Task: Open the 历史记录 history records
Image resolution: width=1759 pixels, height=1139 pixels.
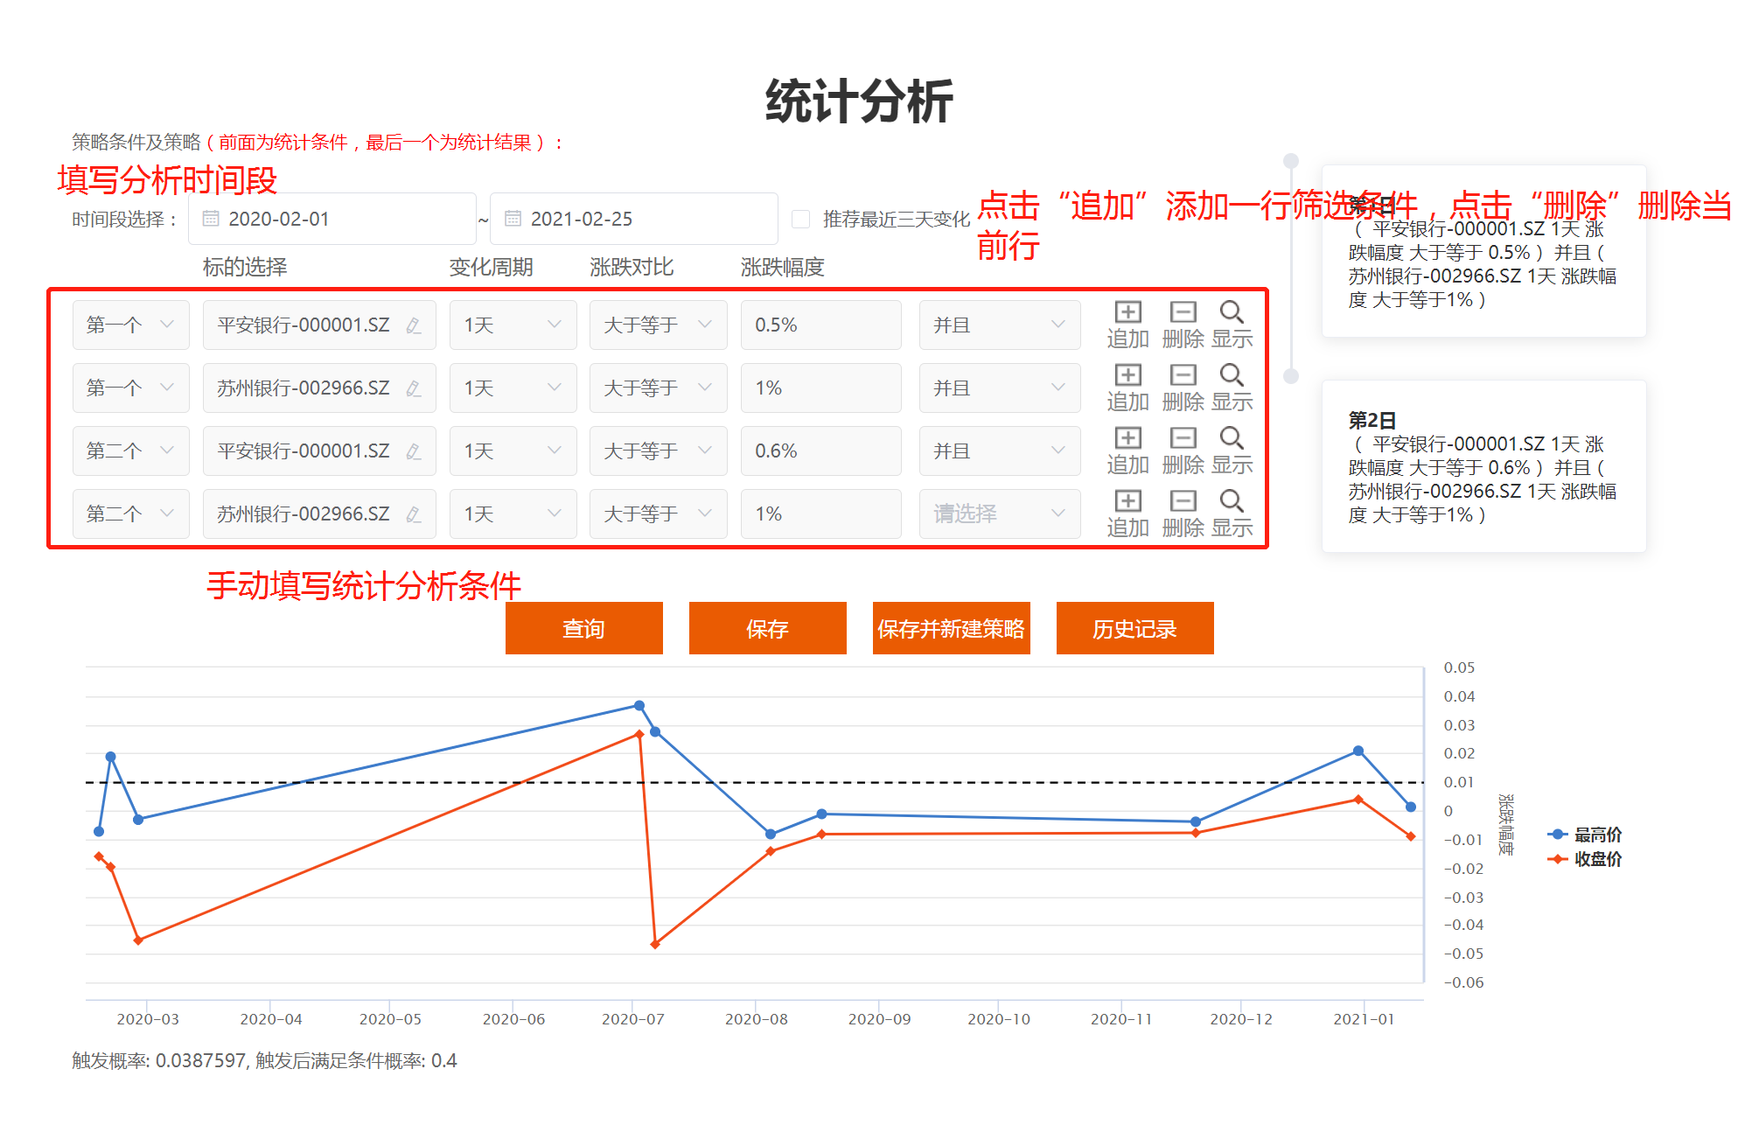Action: click(x=1134, y=628)
